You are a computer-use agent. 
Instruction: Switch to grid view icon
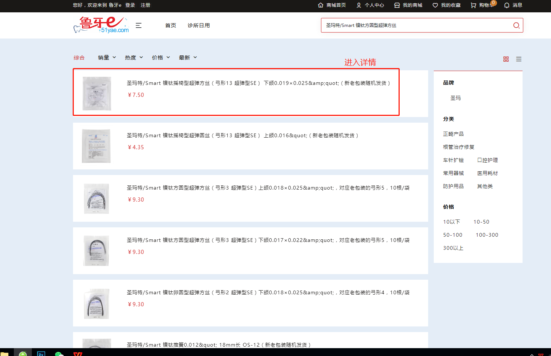(x=506, y=59)
